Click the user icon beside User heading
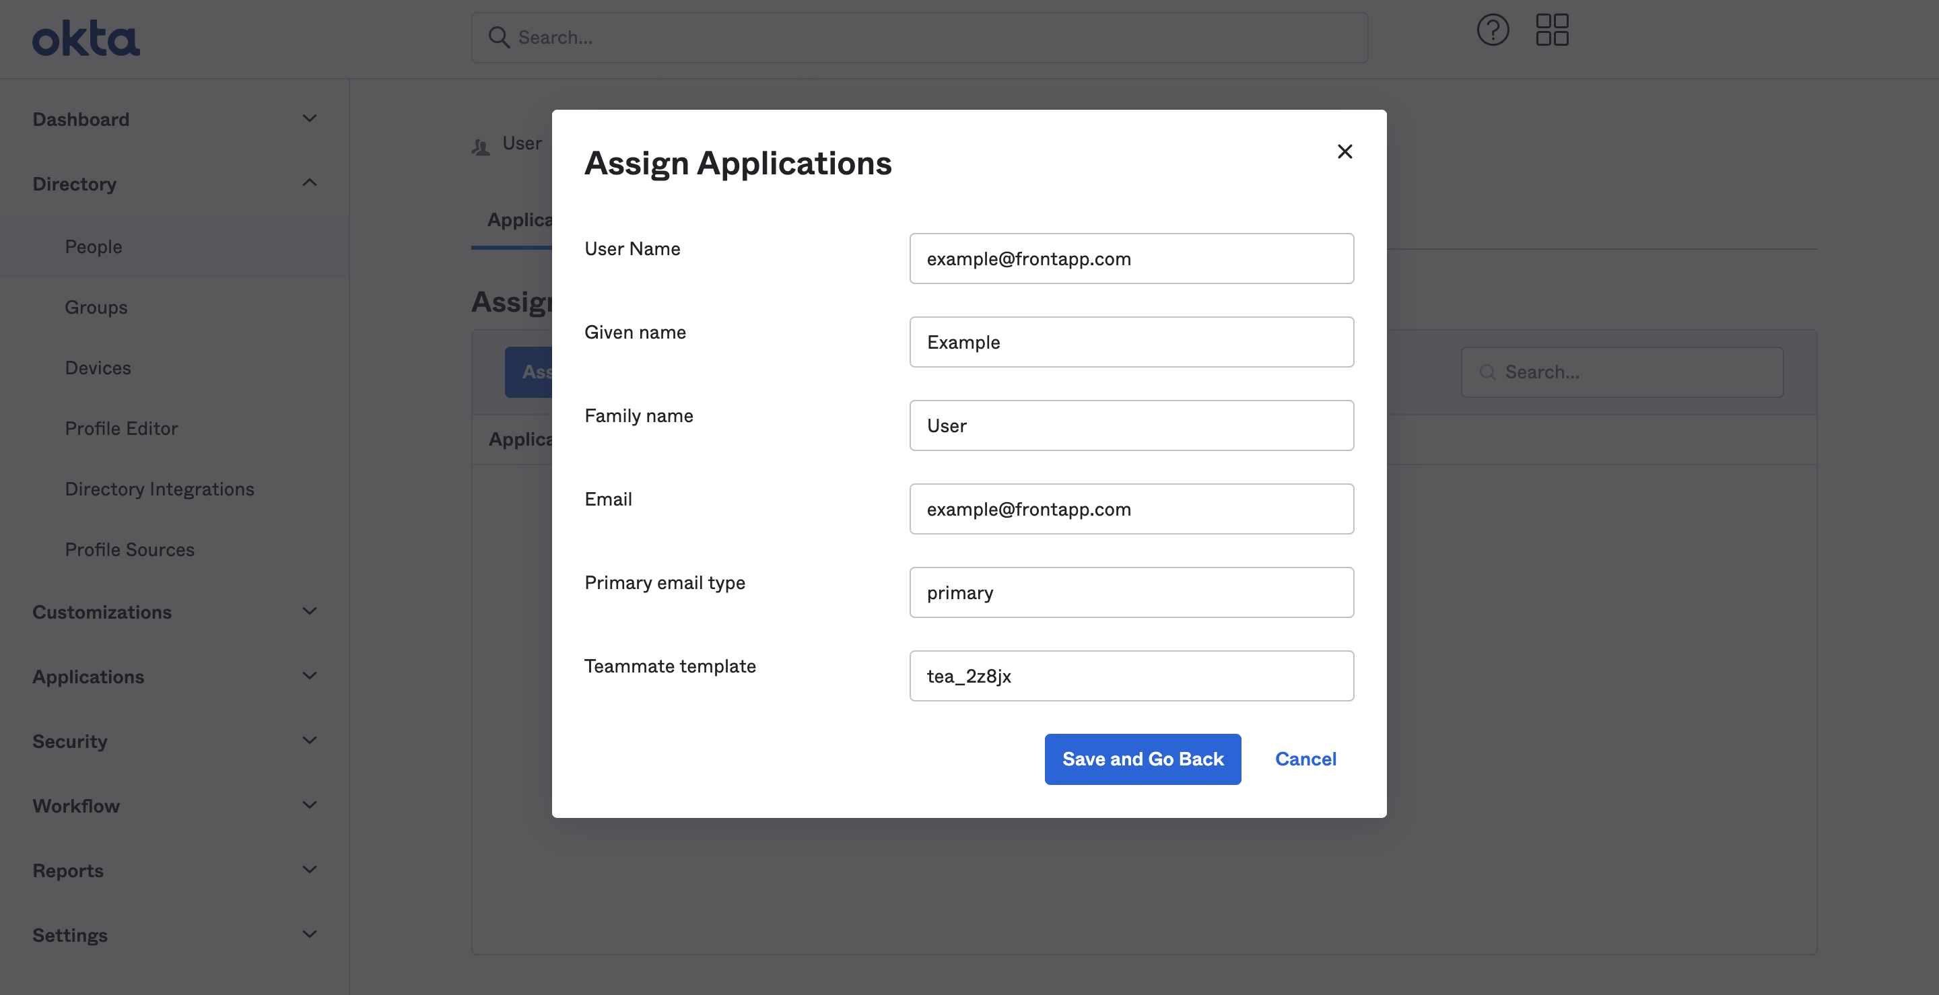 coord(481,147)
